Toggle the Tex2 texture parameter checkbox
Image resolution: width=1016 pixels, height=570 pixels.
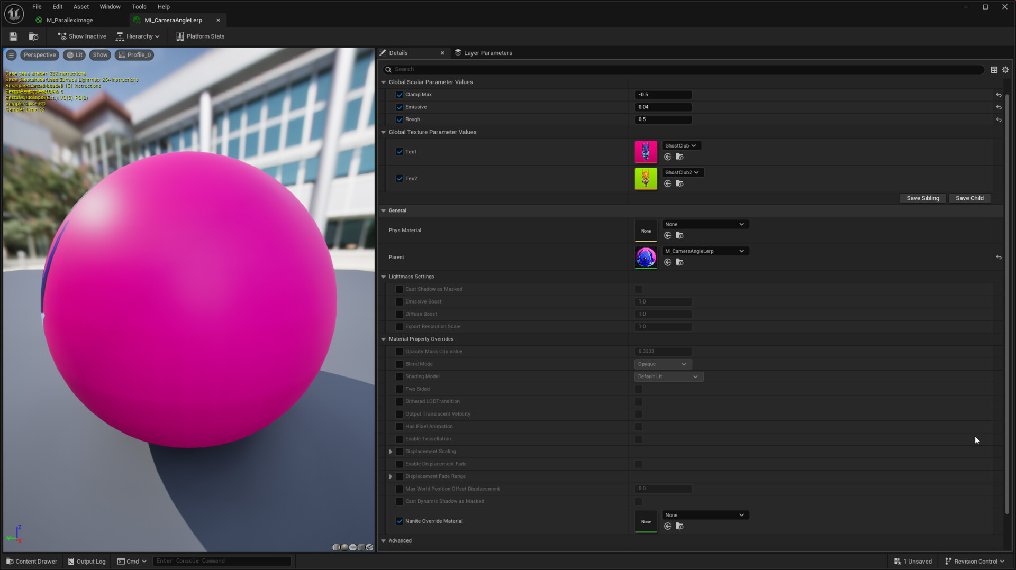coord(400,179)
